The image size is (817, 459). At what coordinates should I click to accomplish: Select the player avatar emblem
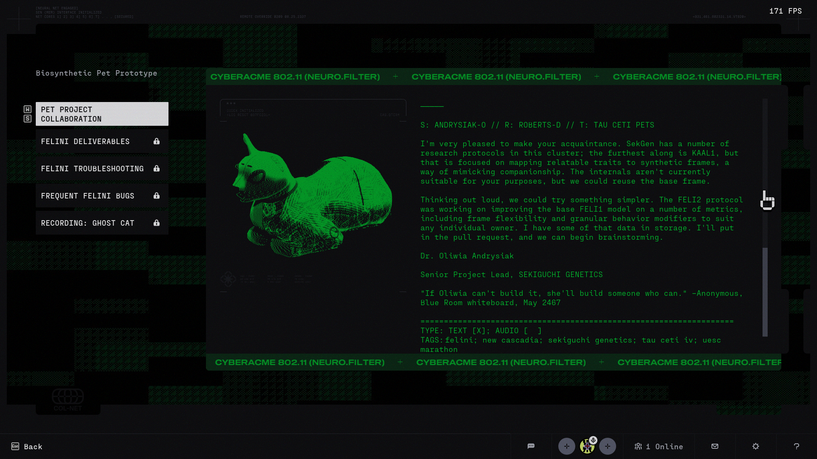[586, 447]
